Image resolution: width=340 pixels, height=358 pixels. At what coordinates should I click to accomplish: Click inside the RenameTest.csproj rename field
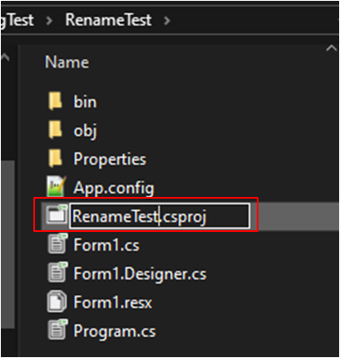(159, 216)
